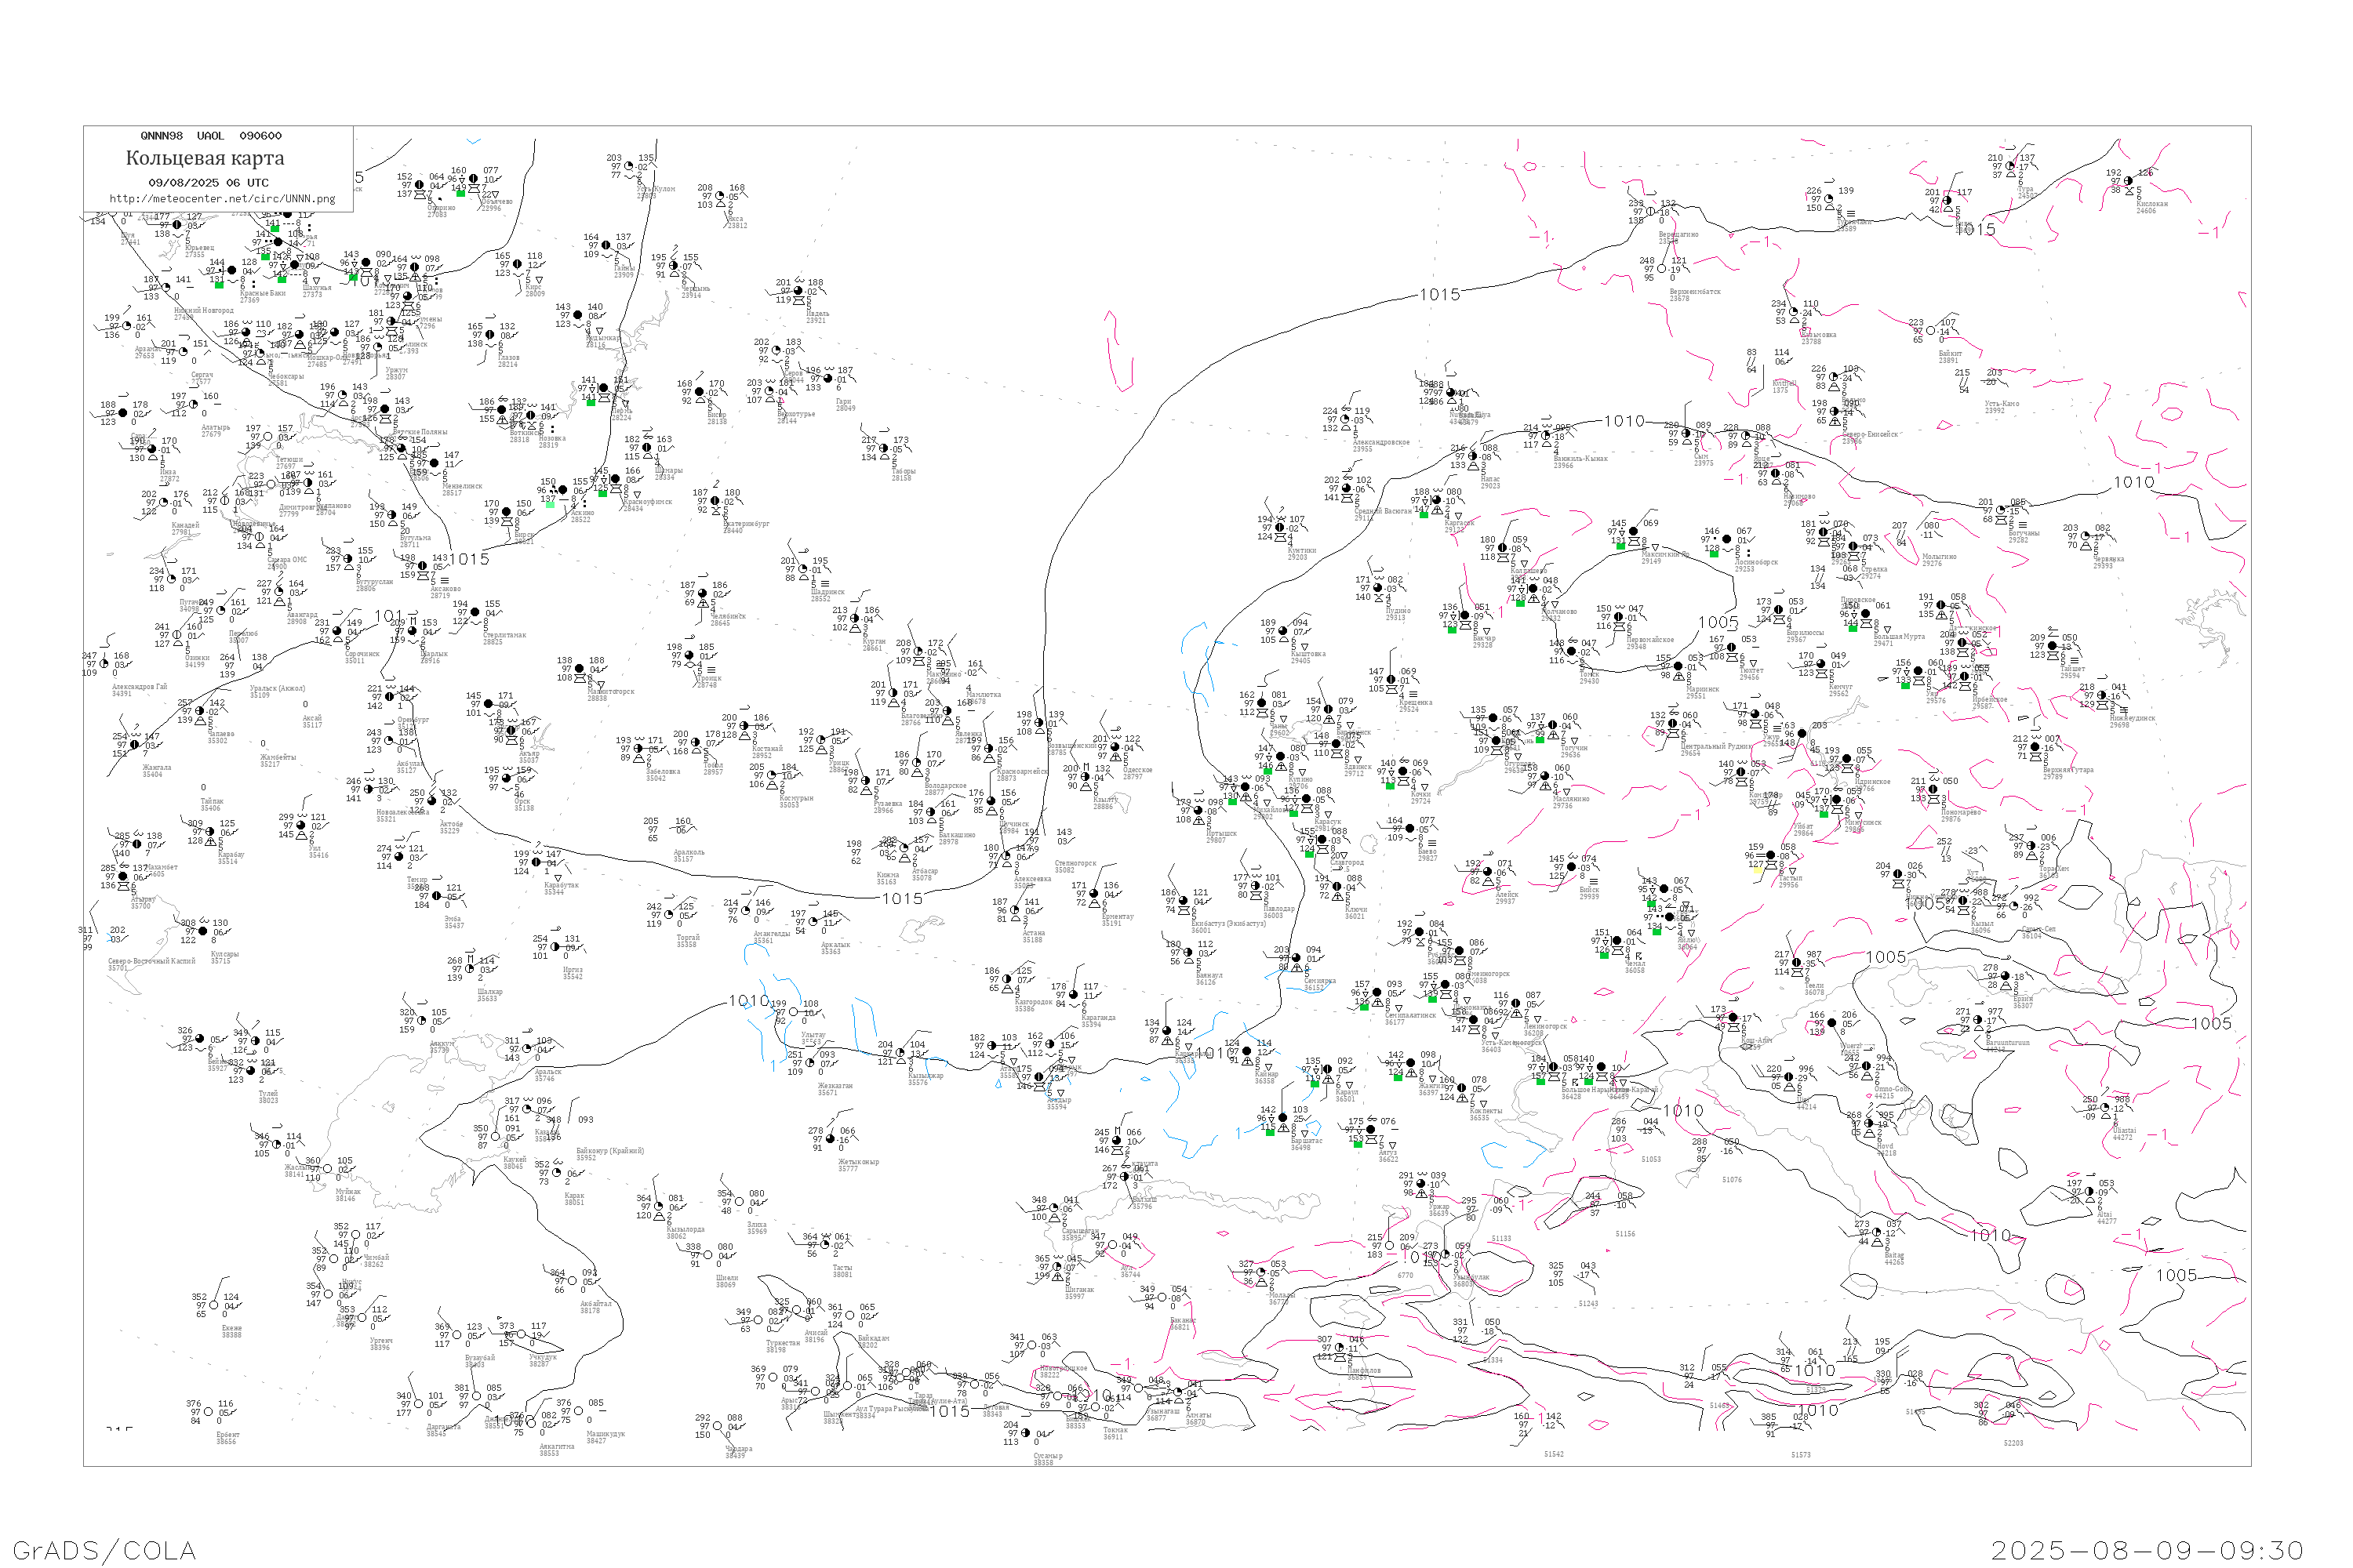The image size is (2353, 1568).
Task: Click the 1005 isobar label inside closed contour
Action: [1717, 622]
